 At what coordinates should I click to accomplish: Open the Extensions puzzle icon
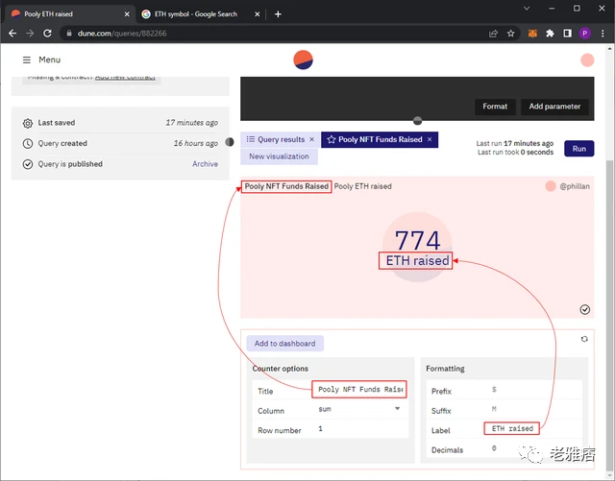pyautogui.click(x=550, y=34)
